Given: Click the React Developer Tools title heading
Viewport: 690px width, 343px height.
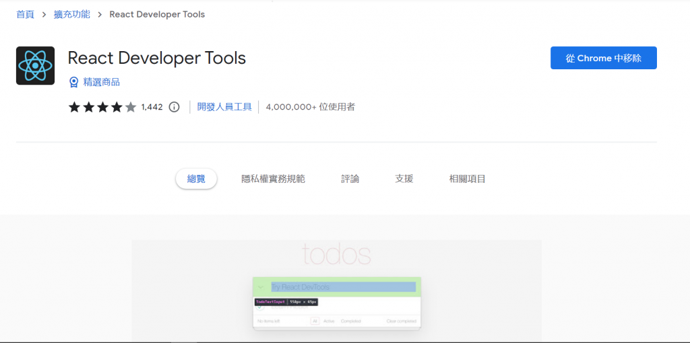Looking at the screenshot, I should pos(156,58).
